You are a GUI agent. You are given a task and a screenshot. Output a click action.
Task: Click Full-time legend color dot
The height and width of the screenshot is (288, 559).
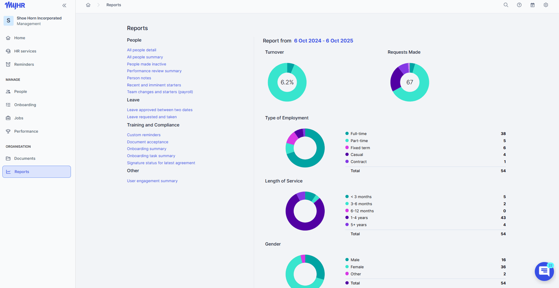click(347, 133)
